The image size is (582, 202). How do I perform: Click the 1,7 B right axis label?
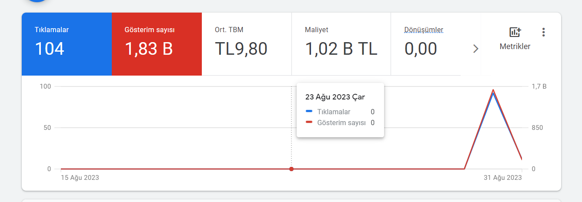[539, 86]
